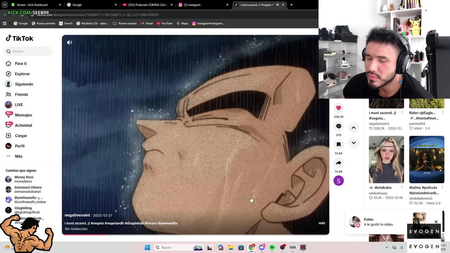
Task: Bookmark the video to favorites
Action: (x=339, y=144)
